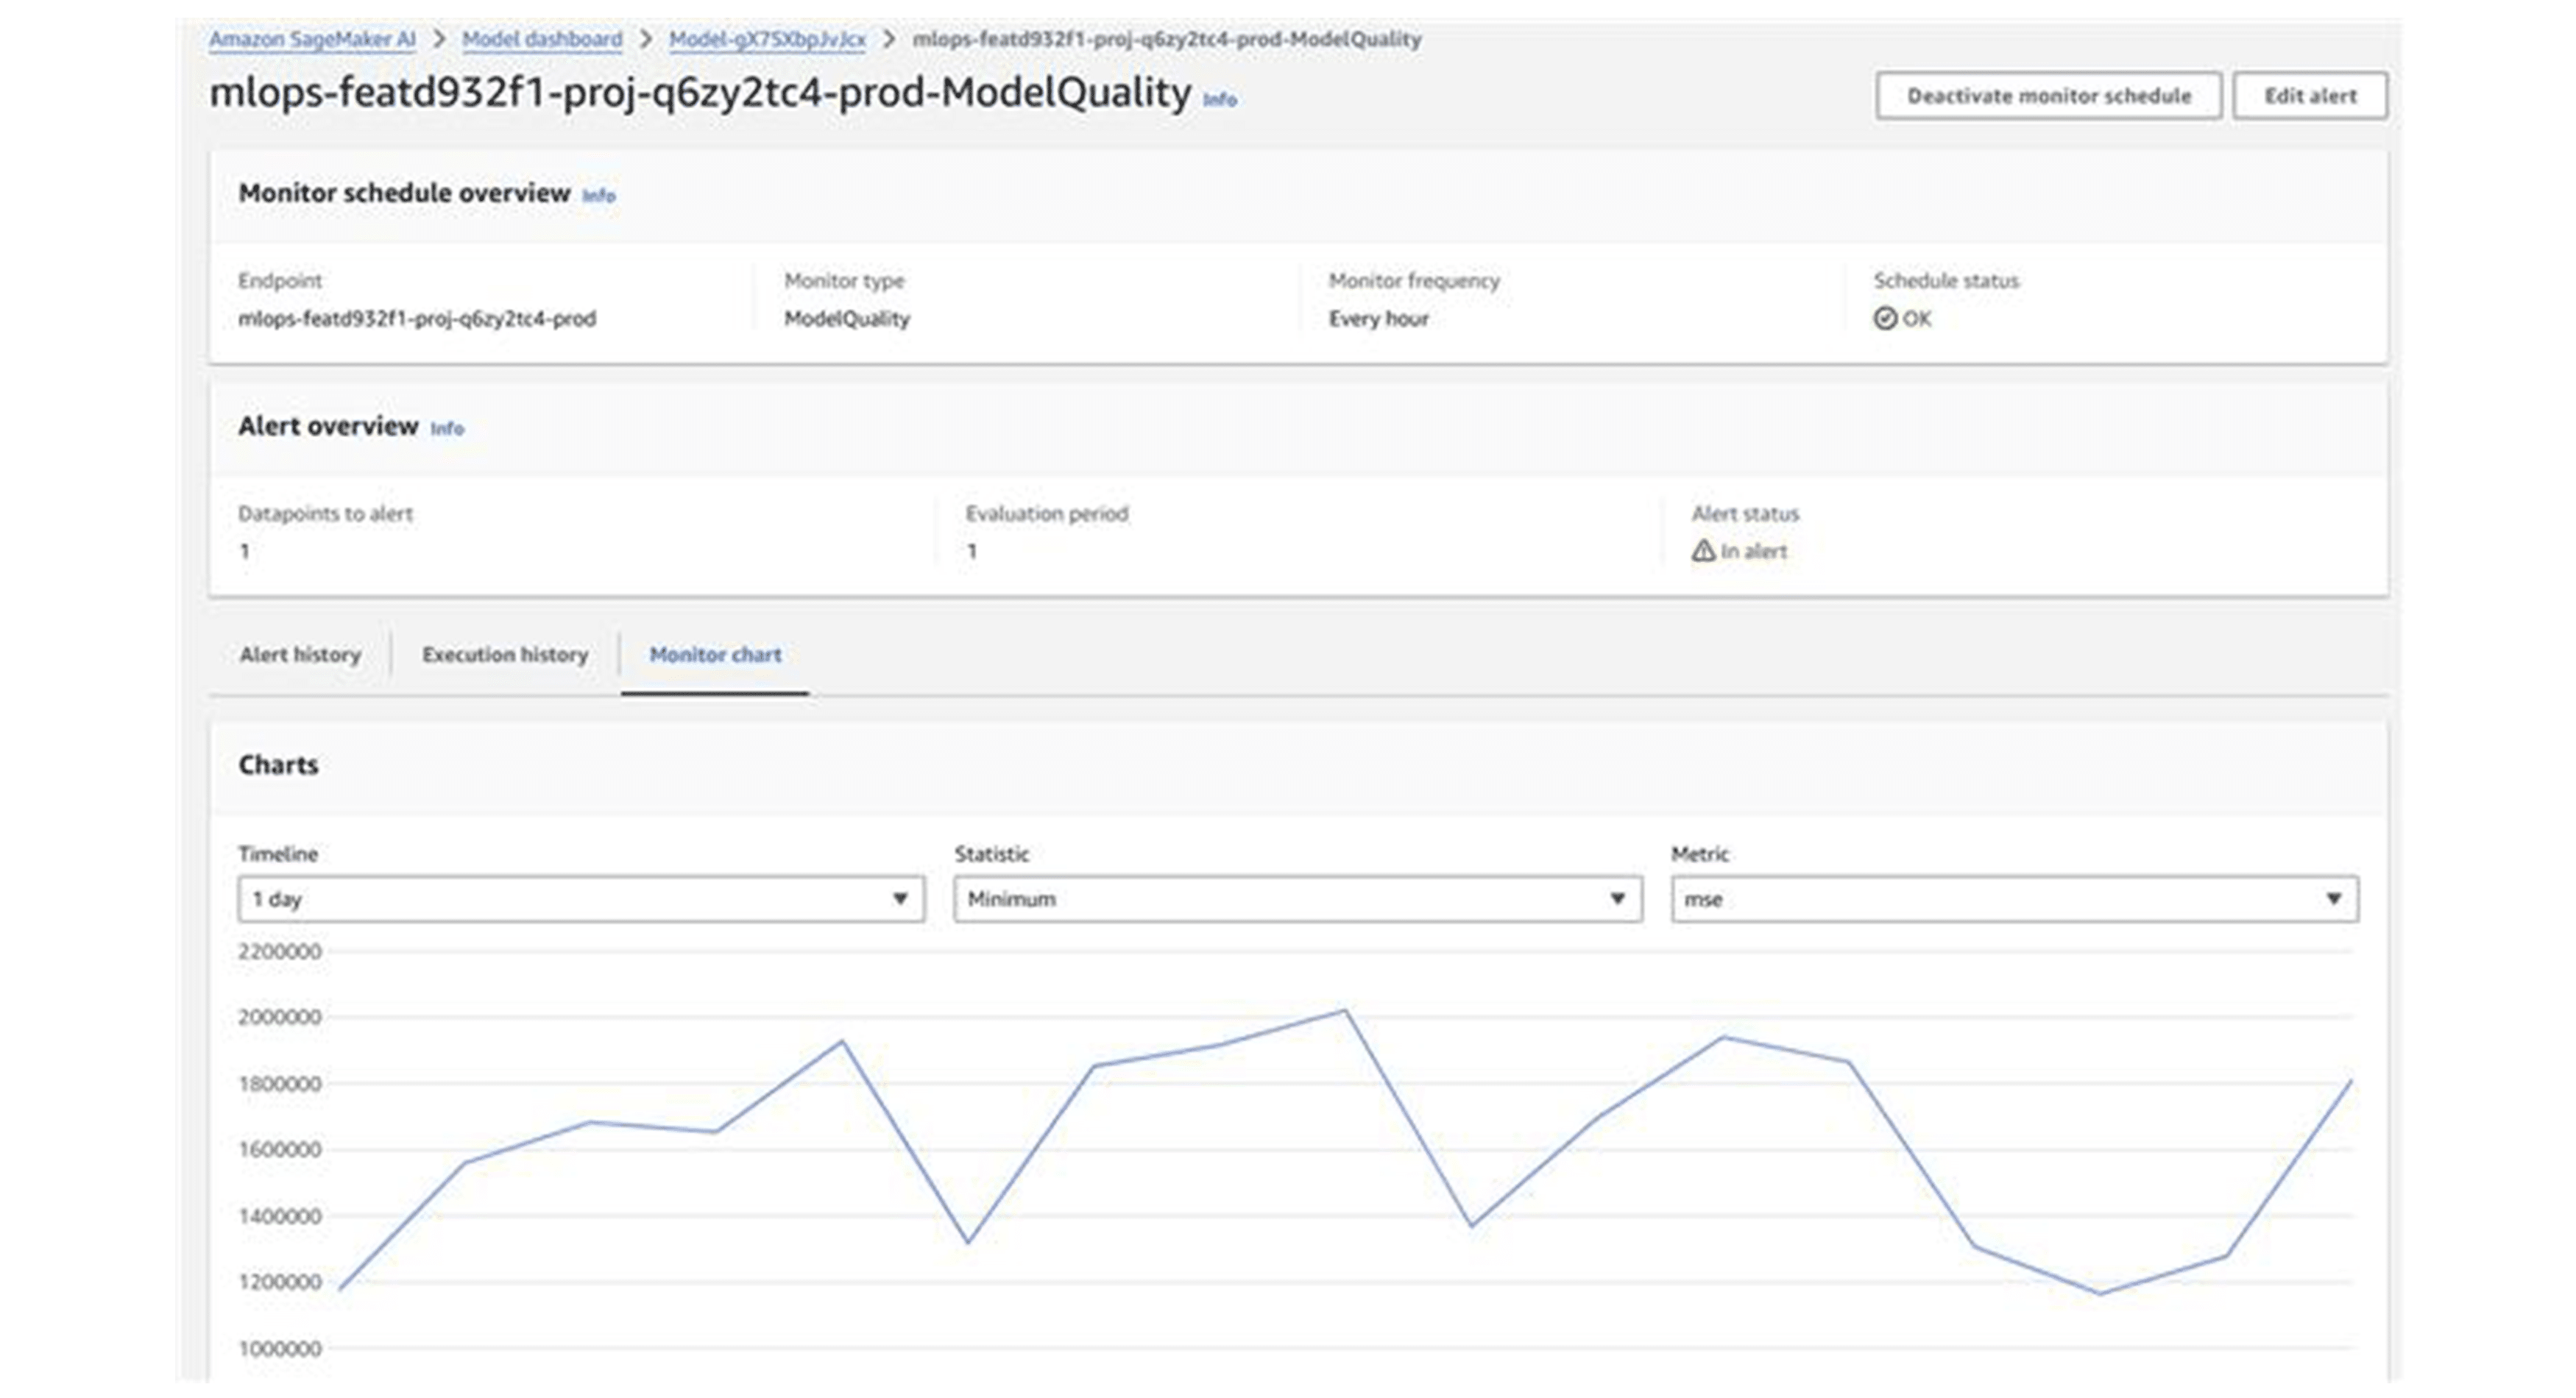The height and width of the screenshot is (1398, 2576).
Task: Click the endpoint name mlops-featd932f1-proj-q6zy2tc4-prod
Action: (x=417, y=319)
